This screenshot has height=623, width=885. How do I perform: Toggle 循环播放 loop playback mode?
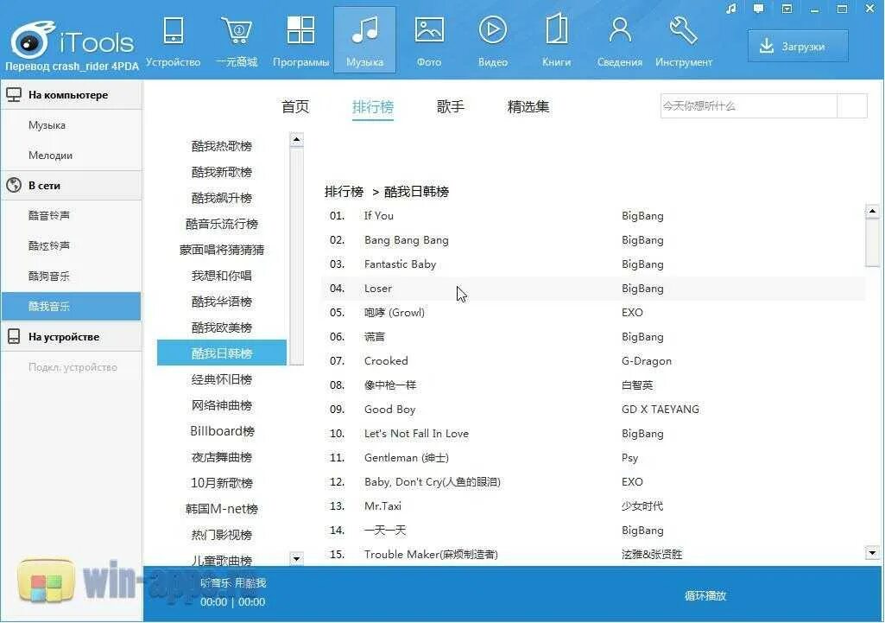tap(705, 595)
